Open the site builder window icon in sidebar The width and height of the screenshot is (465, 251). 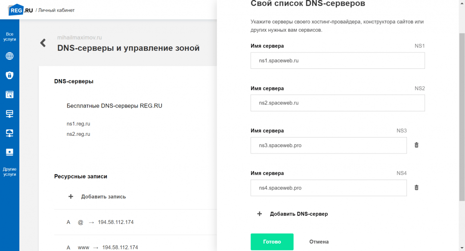click(9, 95)
